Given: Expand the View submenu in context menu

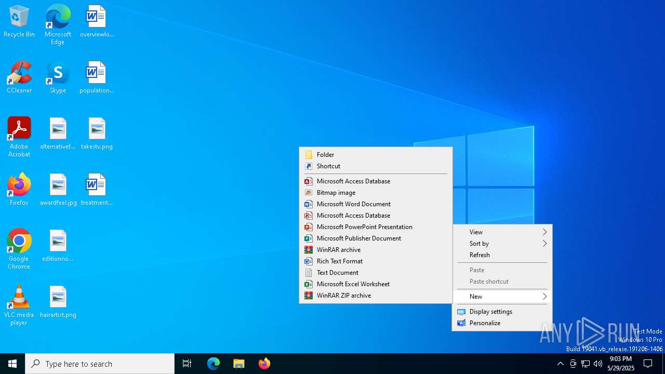Looking at the screenshot, I should 502,232.
